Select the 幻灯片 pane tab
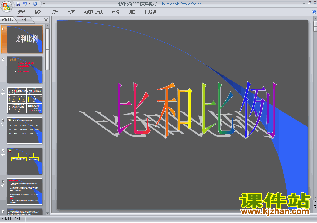Screen dimensions: 317x223 [8, 20]
